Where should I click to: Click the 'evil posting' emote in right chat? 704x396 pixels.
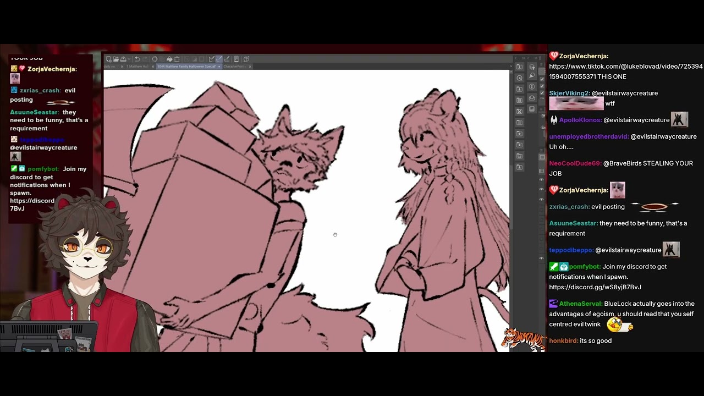tap(654, 207)
